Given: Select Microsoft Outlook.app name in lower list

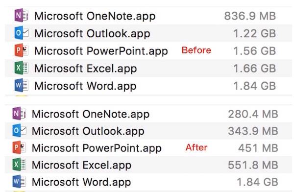Looking at the screenshot, I should pyautogui.click(x=88, y=131).
